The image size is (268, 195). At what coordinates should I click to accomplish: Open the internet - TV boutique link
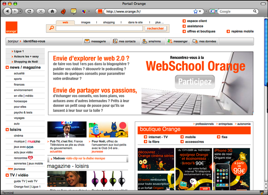[x=158, y=137]
